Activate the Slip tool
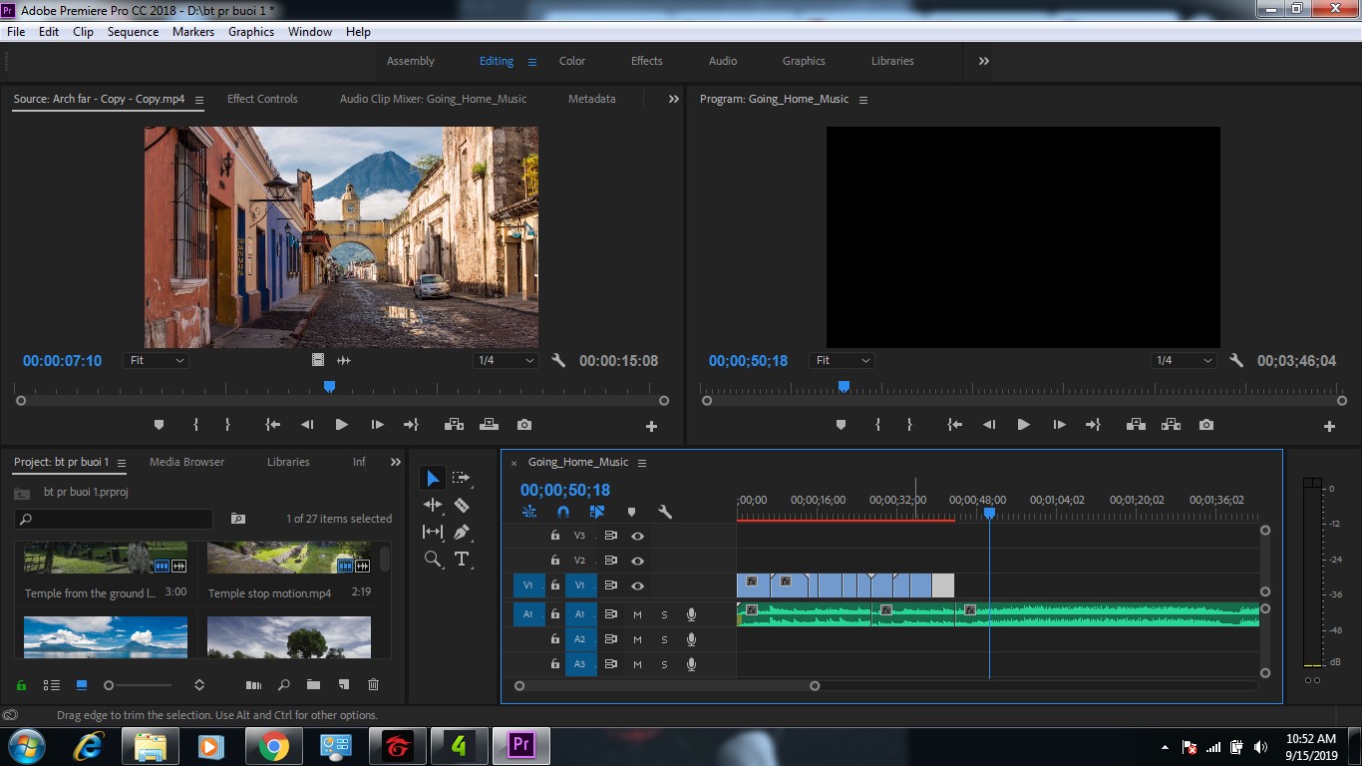 click(433, 532)
